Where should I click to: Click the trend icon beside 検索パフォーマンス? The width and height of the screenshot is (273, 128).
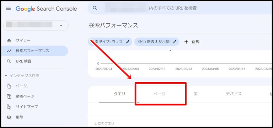pos(9,51)
